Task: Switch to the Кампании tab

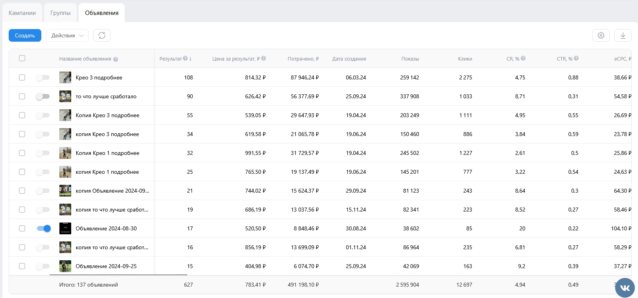Action: coord(22,13)
